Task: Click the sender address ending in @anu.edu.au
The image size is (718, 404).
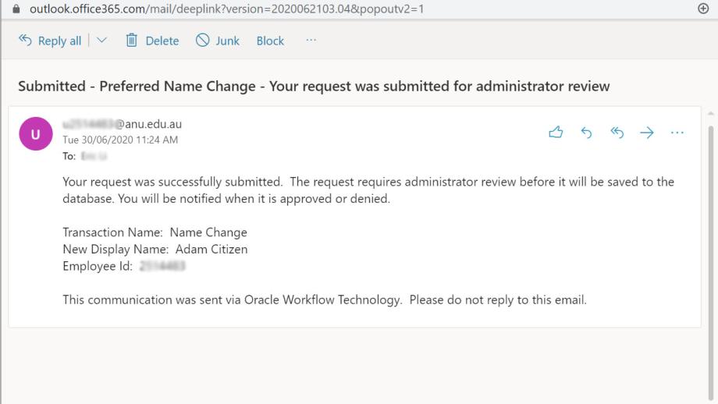Action: pyautogui.click(x=123, y=124)
